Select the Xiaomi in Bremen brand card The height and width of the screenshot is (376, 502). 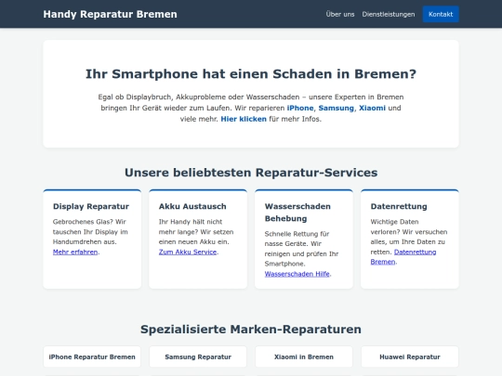(x=304, y=357)
